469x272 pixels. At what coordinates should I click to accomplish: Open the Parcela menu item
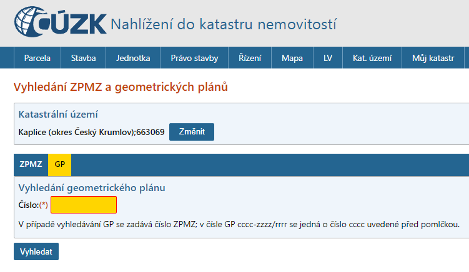coord(37,59)
